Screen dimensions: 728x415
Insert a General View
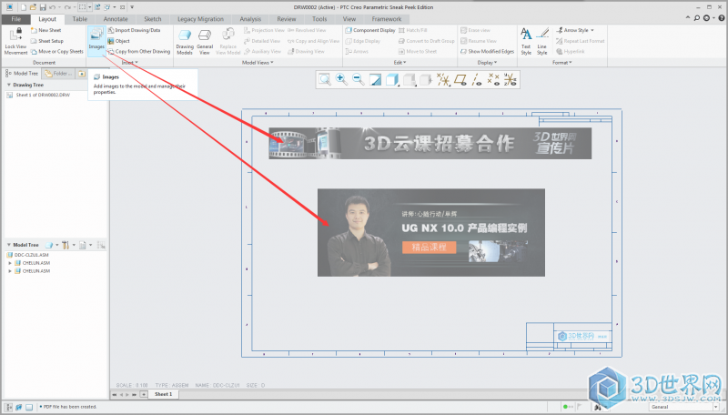point(205,42)
